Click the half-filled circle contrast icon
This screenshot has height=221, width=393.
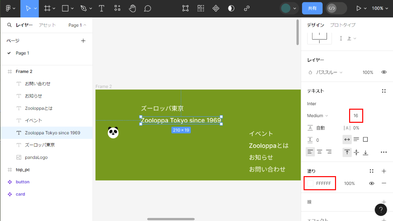coord(231,9)
